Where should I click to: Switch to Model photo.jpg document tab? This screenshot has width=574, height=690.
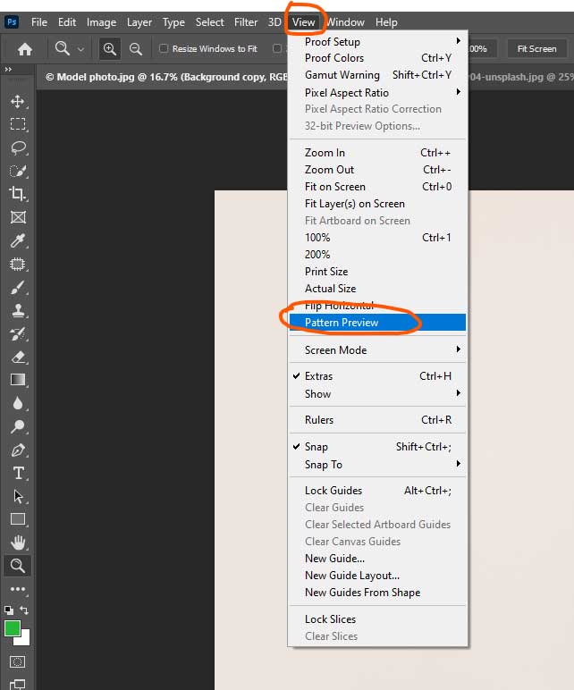[165, 77]
